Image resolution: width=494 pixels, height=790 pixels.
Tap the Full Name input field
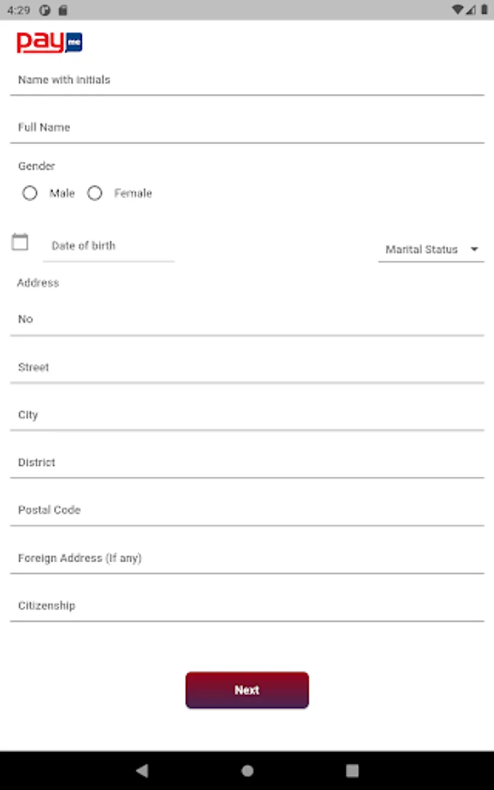point(247,128)
